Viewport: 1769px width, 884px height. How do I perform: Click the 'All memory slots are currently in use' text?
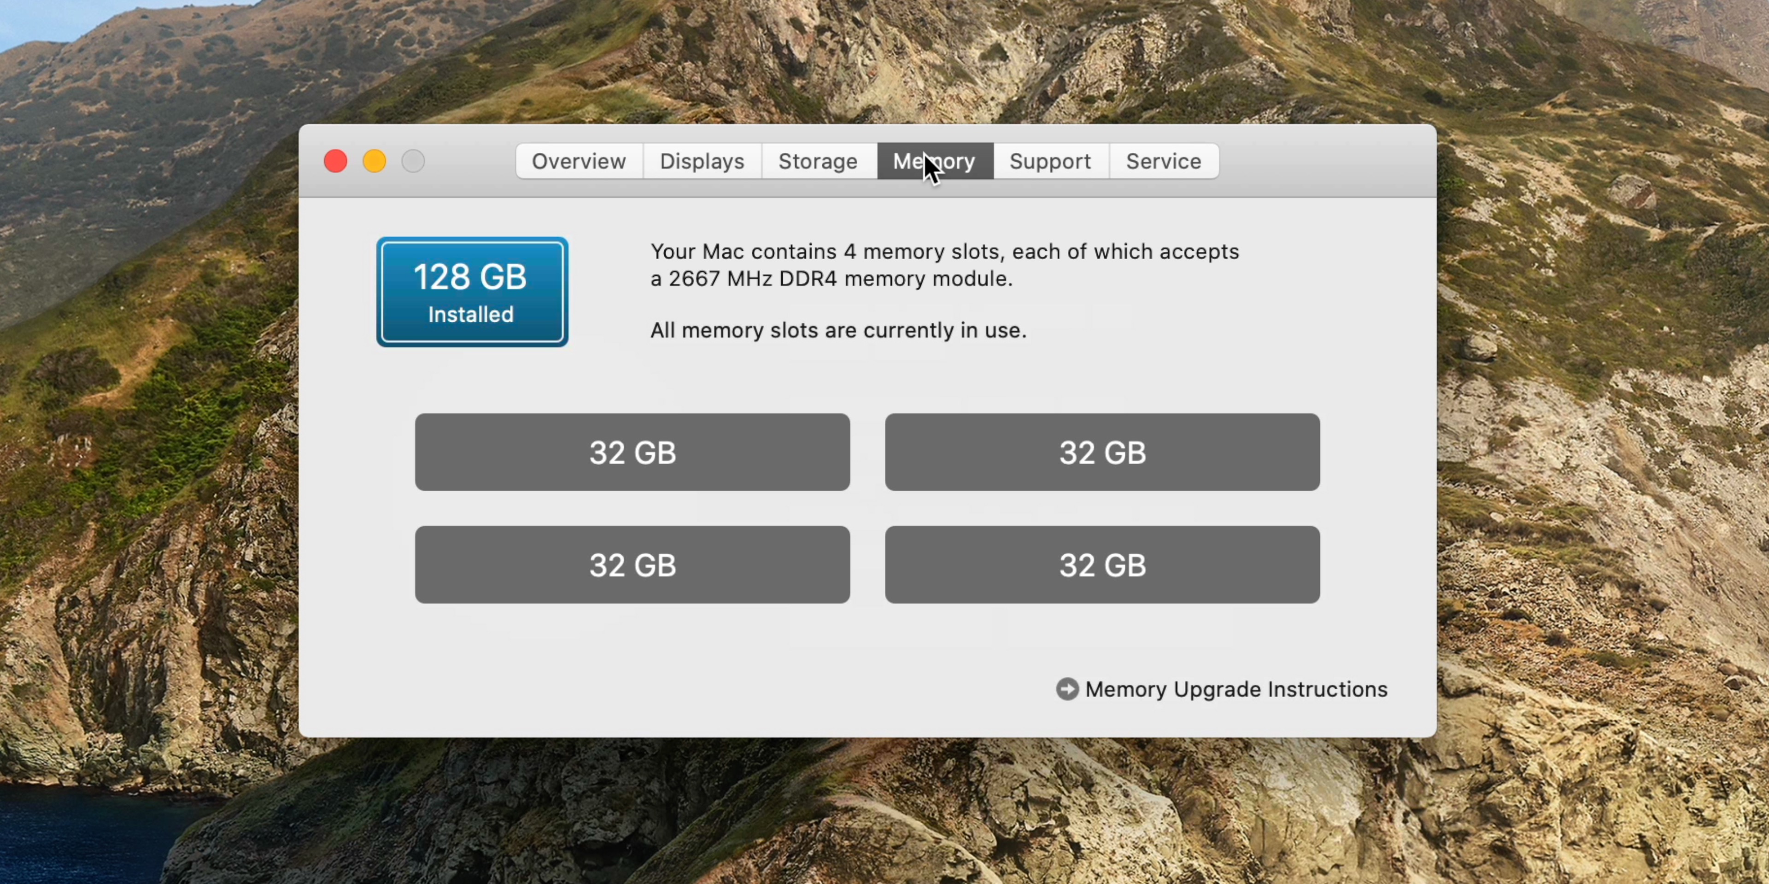tap(838, 330)
